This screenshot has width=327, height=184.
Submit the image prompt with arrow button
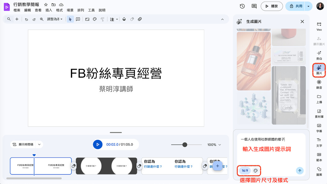tap(299, 171)
